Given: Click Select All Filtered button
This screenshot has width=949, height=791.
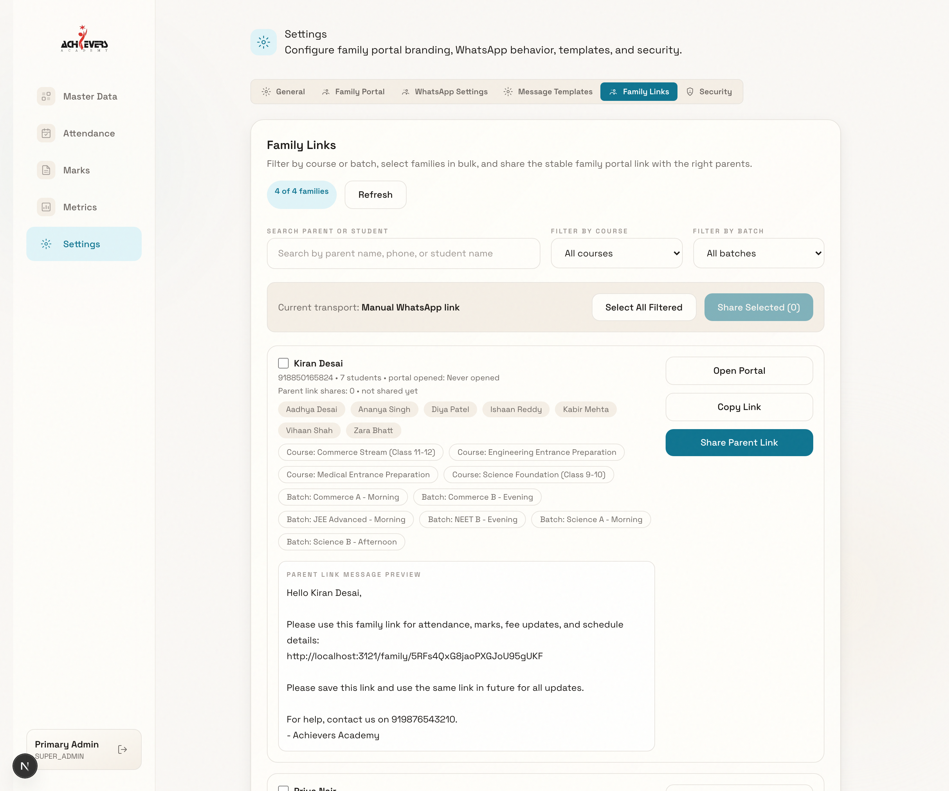Looking at the screenshot, I should click(x=644, y=308).
